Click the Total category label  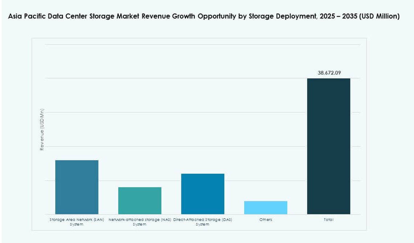[x=329, y=219]
